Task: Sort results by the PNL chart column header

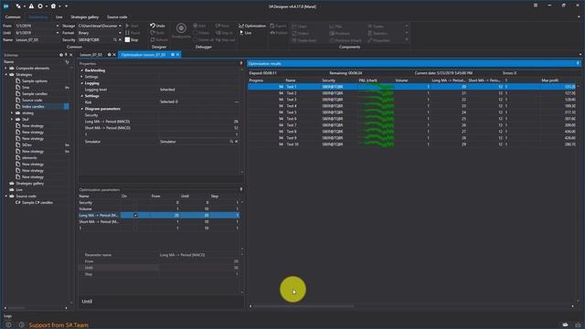Action: 367,80
